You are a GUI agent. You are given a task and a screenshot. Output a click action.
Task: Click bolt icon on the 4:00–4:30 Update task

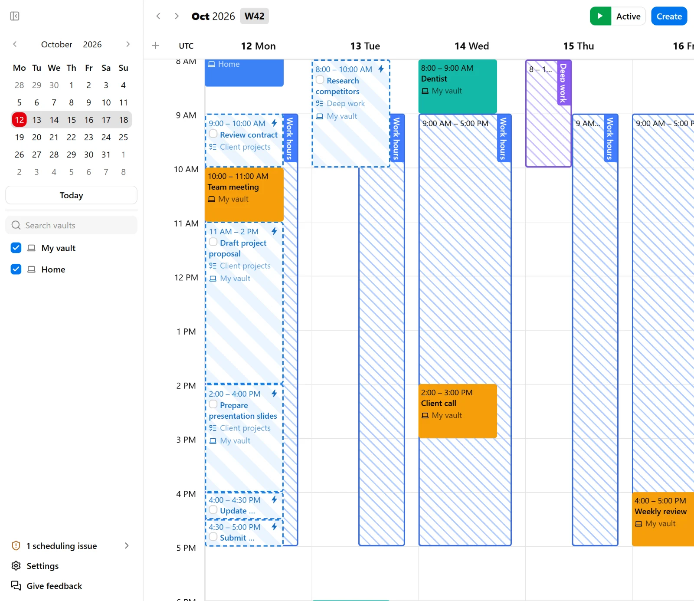click(274, 499)
